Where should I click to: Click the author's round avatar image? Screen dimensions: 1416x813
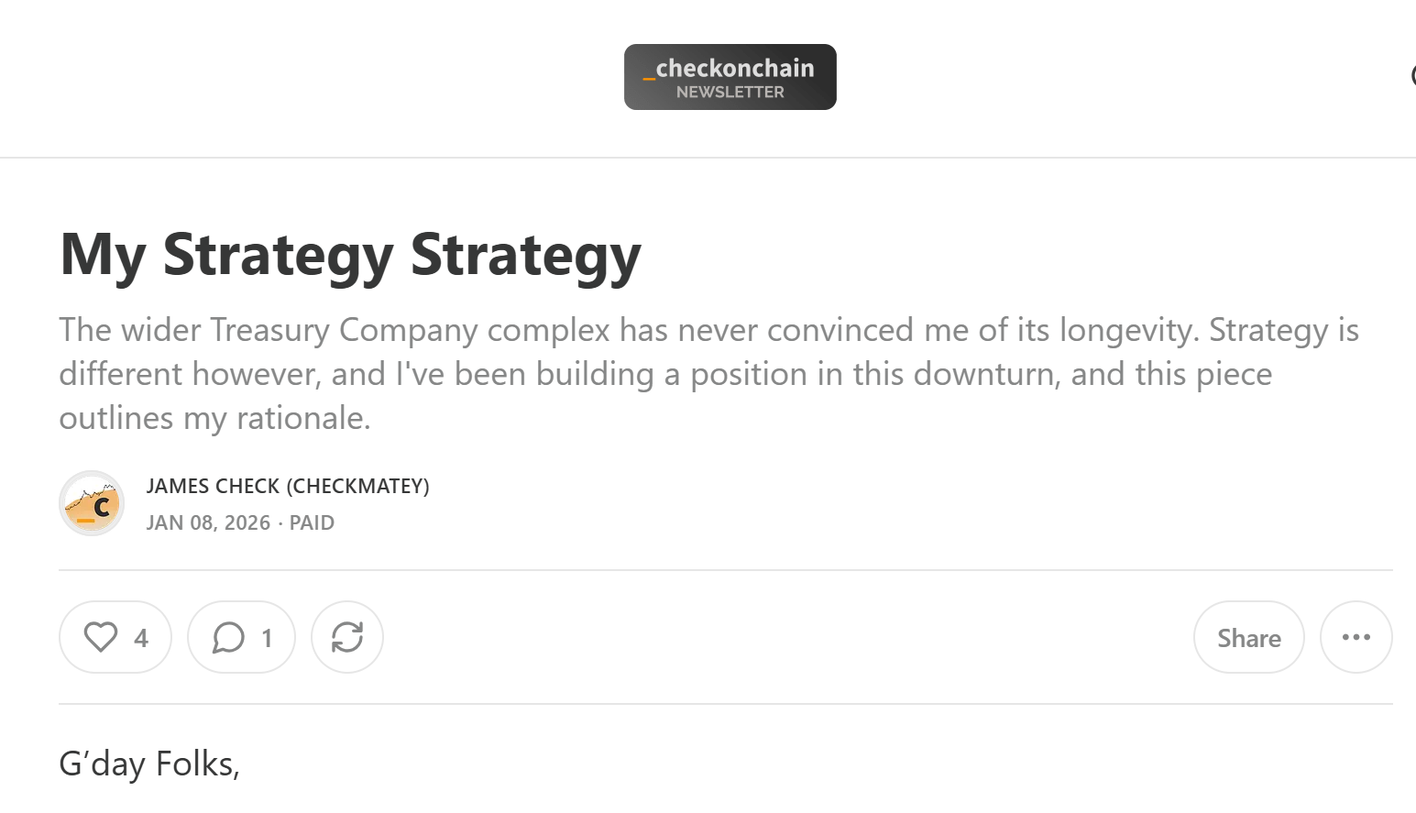92,503
